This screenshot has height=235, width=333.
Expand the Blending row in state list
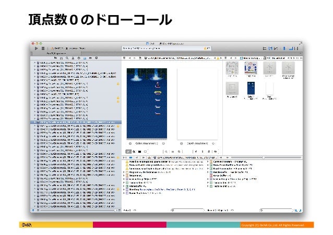click(124, 190)
